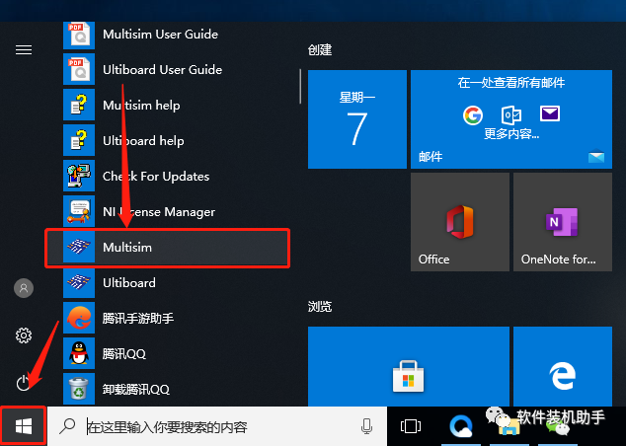Open Task View in the taskbar
This screenshot has width=626, height=446.
click(411, 426)
